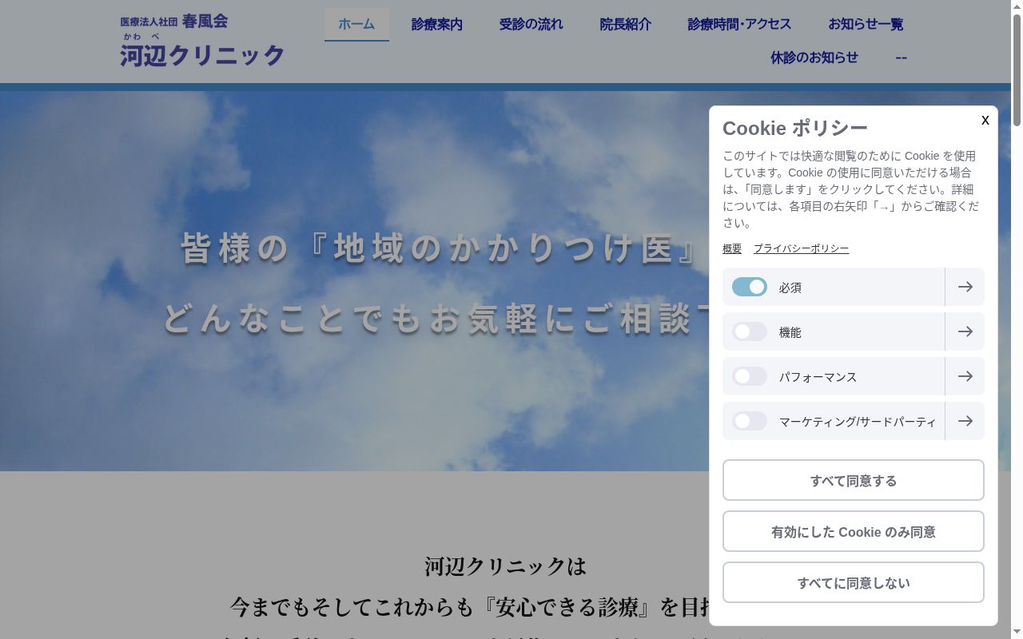The image size is (1023, 639).
Task: Open 診療時間･アクセス menu item
Action: pyautogui.click(x=740, y=24)
